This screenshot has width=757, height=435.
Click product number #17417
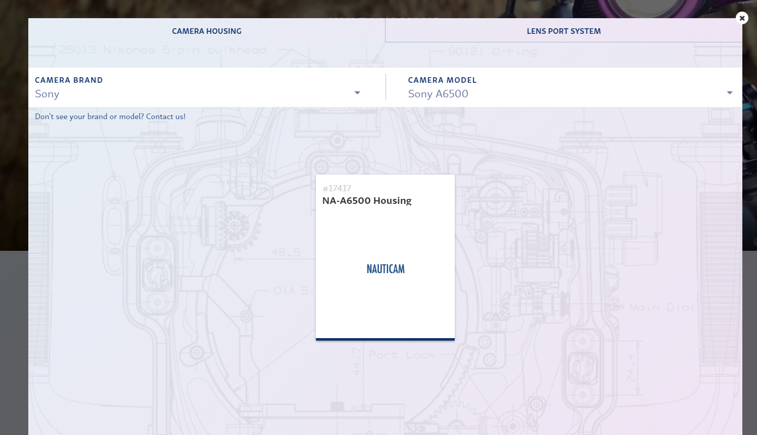[337, 188]
